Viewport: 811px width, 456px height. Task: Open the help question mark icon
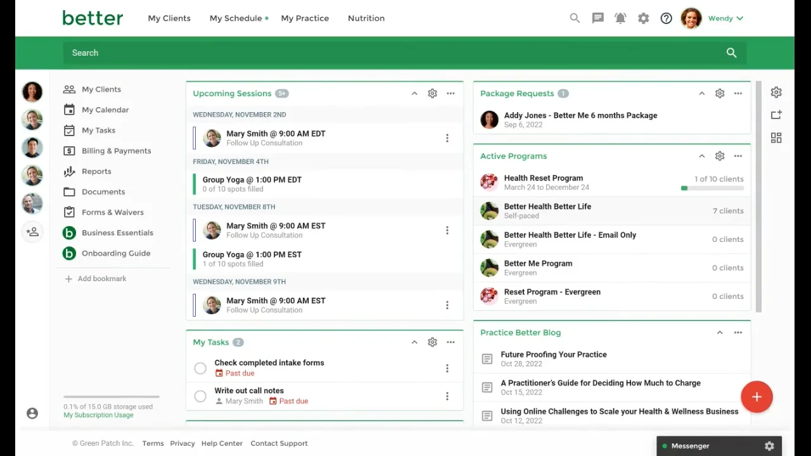click(x=666, y=18)
